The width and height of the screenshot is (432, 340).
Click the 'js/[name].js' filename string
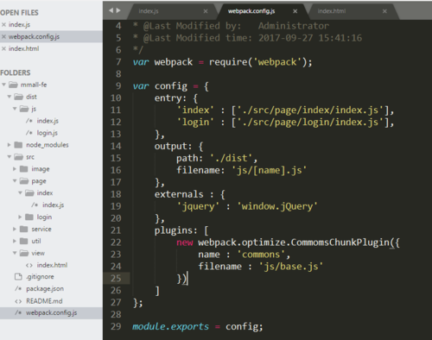269,171
